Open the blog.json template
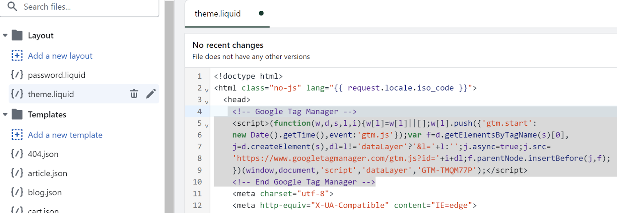This screenshot has height=213, width=617. click(45, 193)
